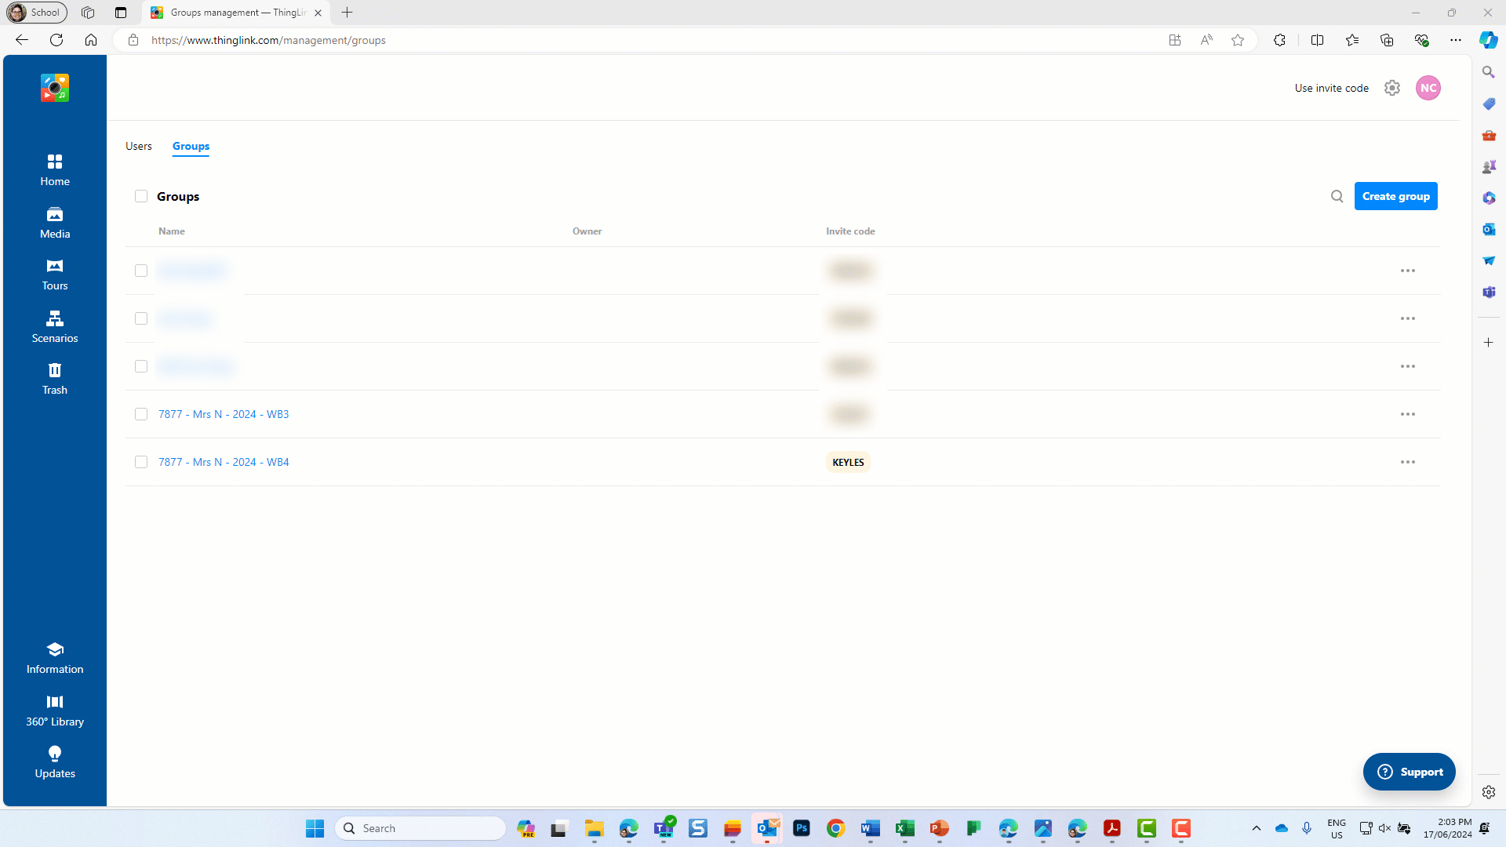Viewport: 1506px width, 847px height.
Task: Open the Media section in sidebar
Action: tap(55, 223)
